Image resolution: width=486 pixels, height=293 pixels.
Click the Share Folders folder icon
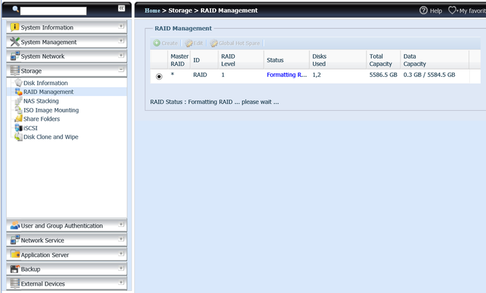tap(18, 119)
